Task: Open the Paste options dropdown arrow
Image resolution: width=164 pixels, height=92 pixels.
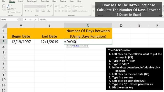Action: pyautogui.click(x=4, y=12)
